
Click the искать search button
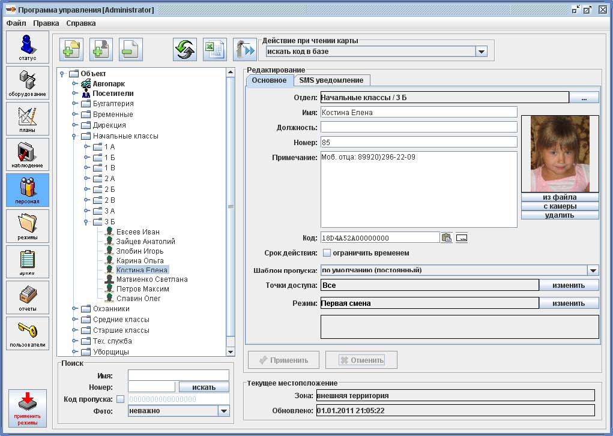point(204,387)
